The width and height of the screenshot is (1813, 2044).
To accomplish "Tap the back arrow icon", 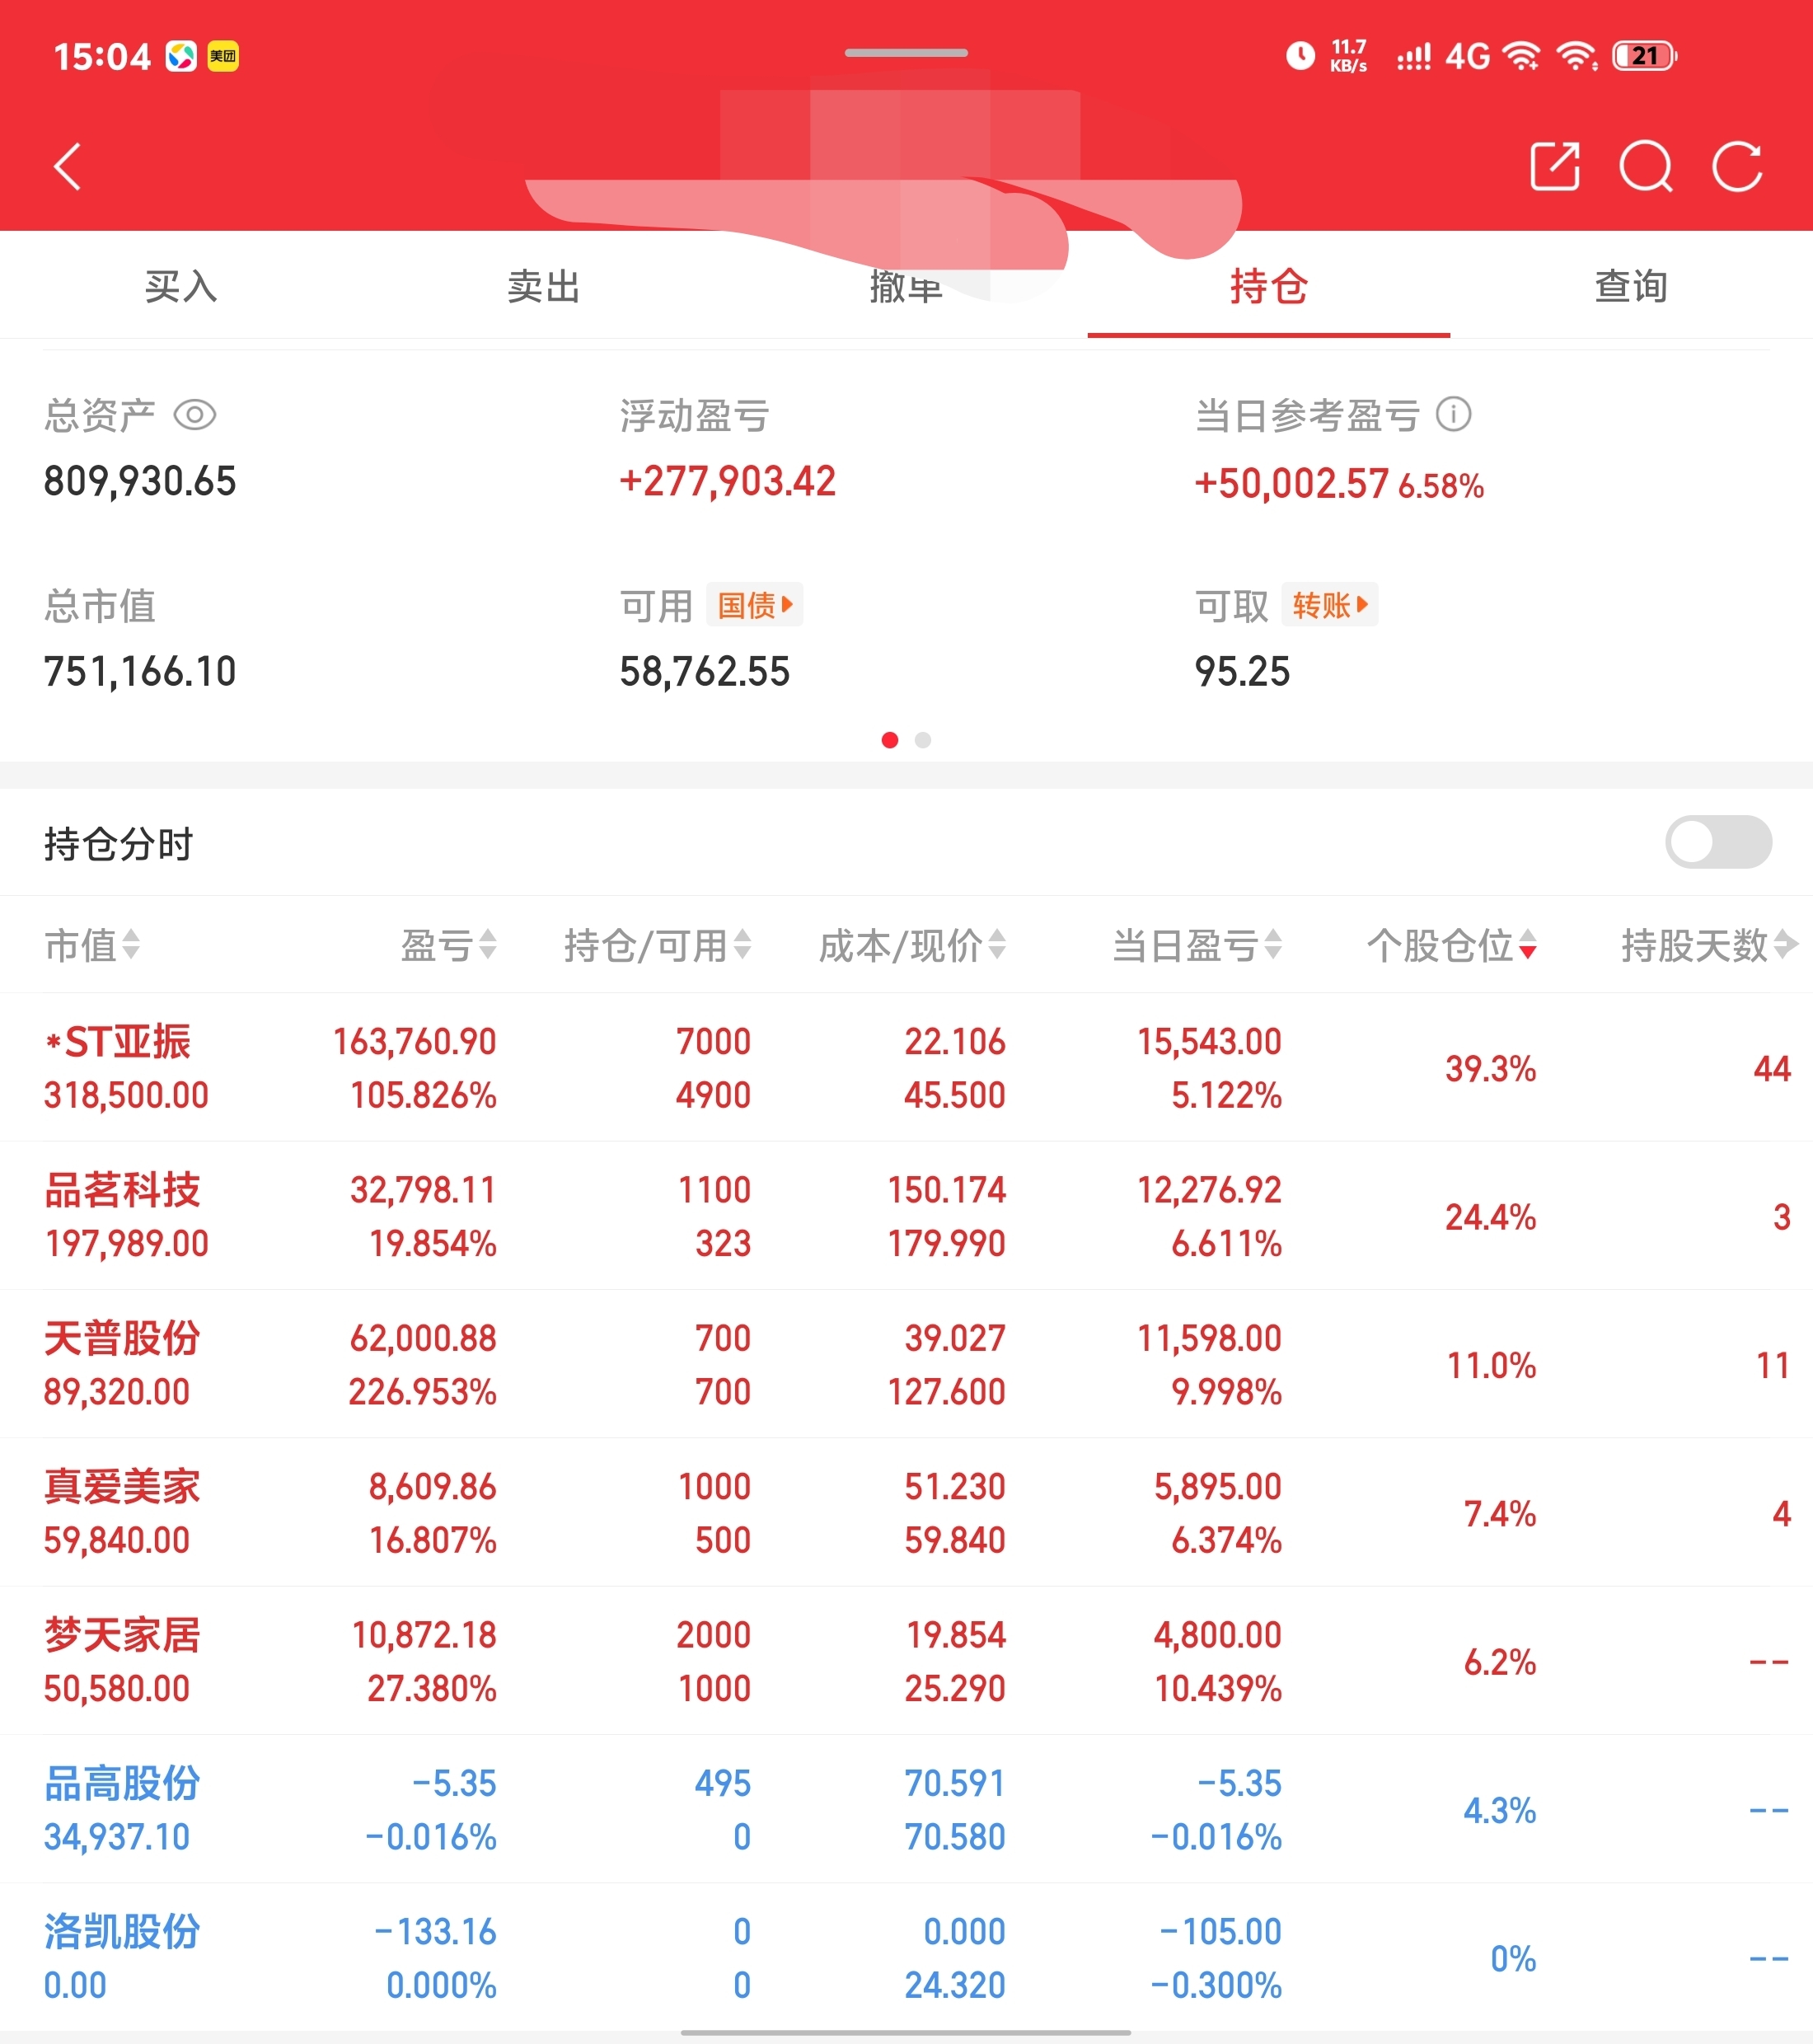I will (x=67, y=166).
